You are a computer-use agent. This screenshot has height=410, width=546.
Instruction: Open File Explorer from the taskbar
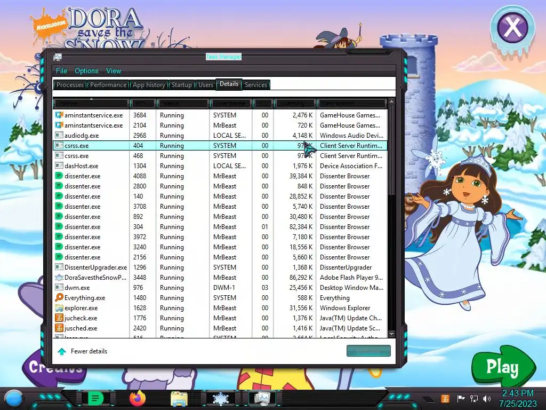click(179, 399)
